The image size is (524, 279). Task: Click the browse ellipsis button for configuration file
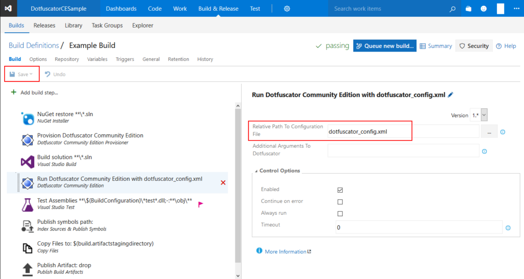489,132
